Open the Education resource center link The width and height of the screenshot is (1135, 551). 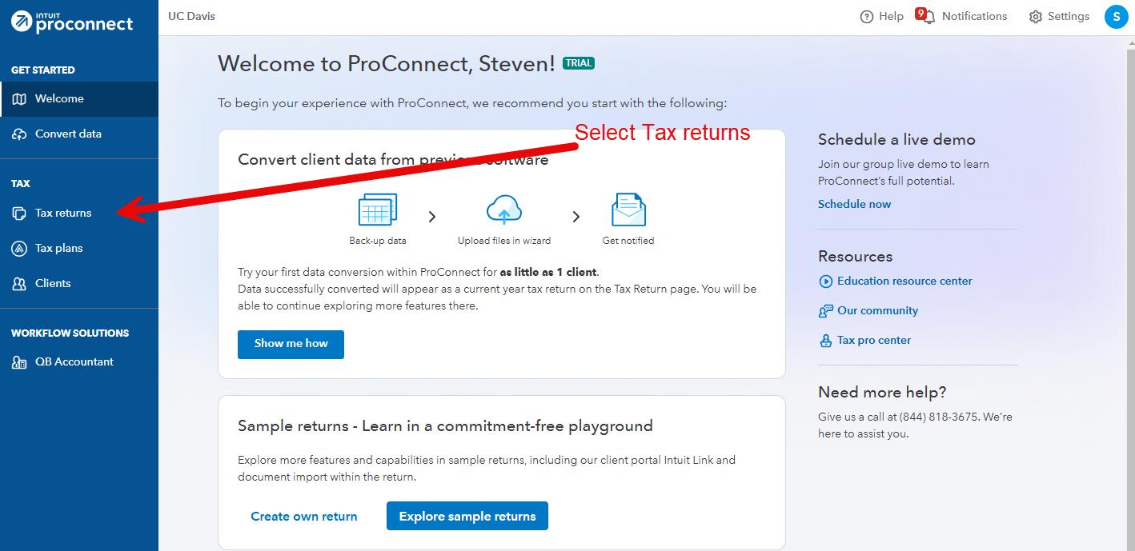click(904, 281)
